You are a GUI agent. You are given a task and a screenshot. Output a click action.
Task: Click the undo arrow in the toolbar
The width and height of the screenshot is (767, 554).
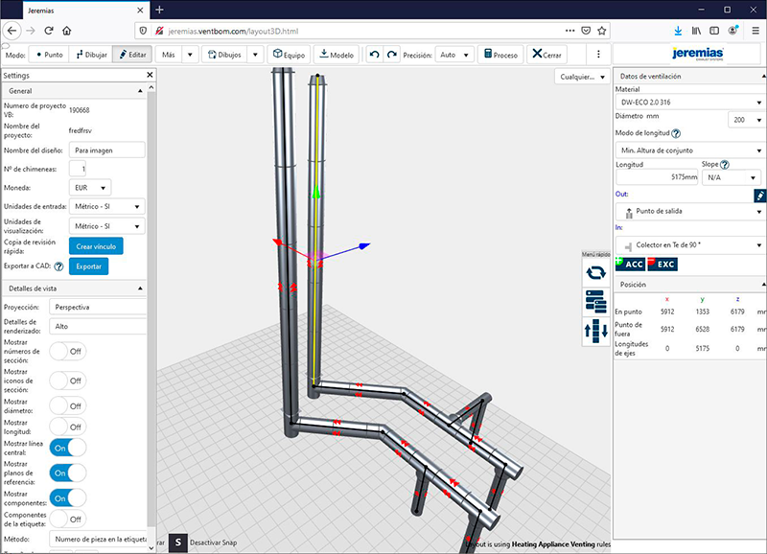click(374, 56)
